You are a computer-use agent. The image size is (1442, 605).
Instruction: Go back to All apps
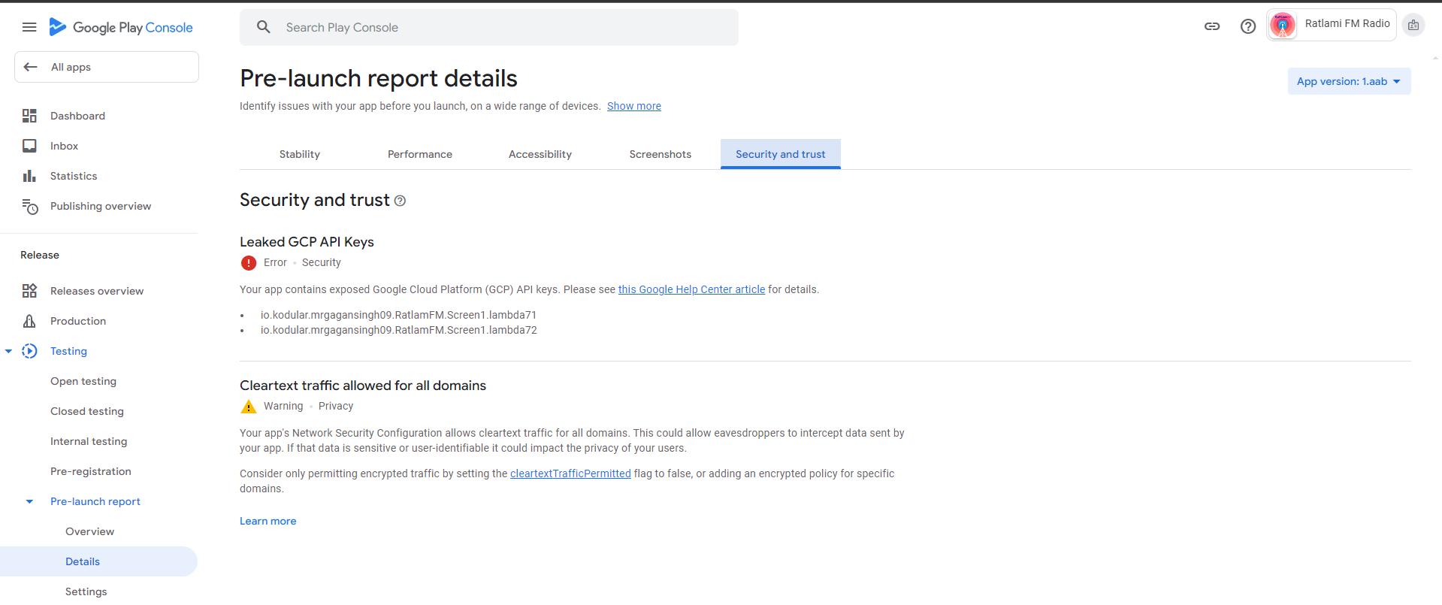(107, 67)
